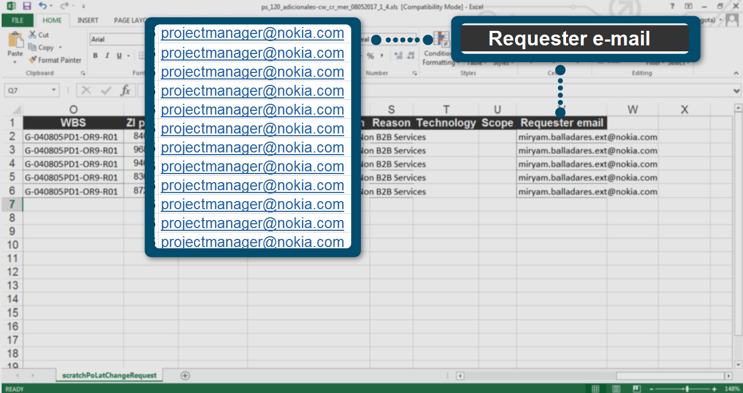743x393 pixels.
Task: Select the WBS header cell in column O
Action: tap(73, 123)
